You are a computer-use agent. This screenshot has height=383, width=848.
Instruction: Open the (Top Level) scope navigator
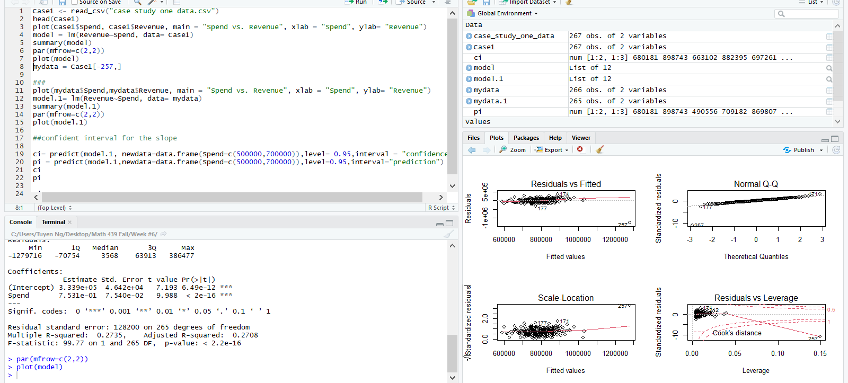[x=55, y=208]
